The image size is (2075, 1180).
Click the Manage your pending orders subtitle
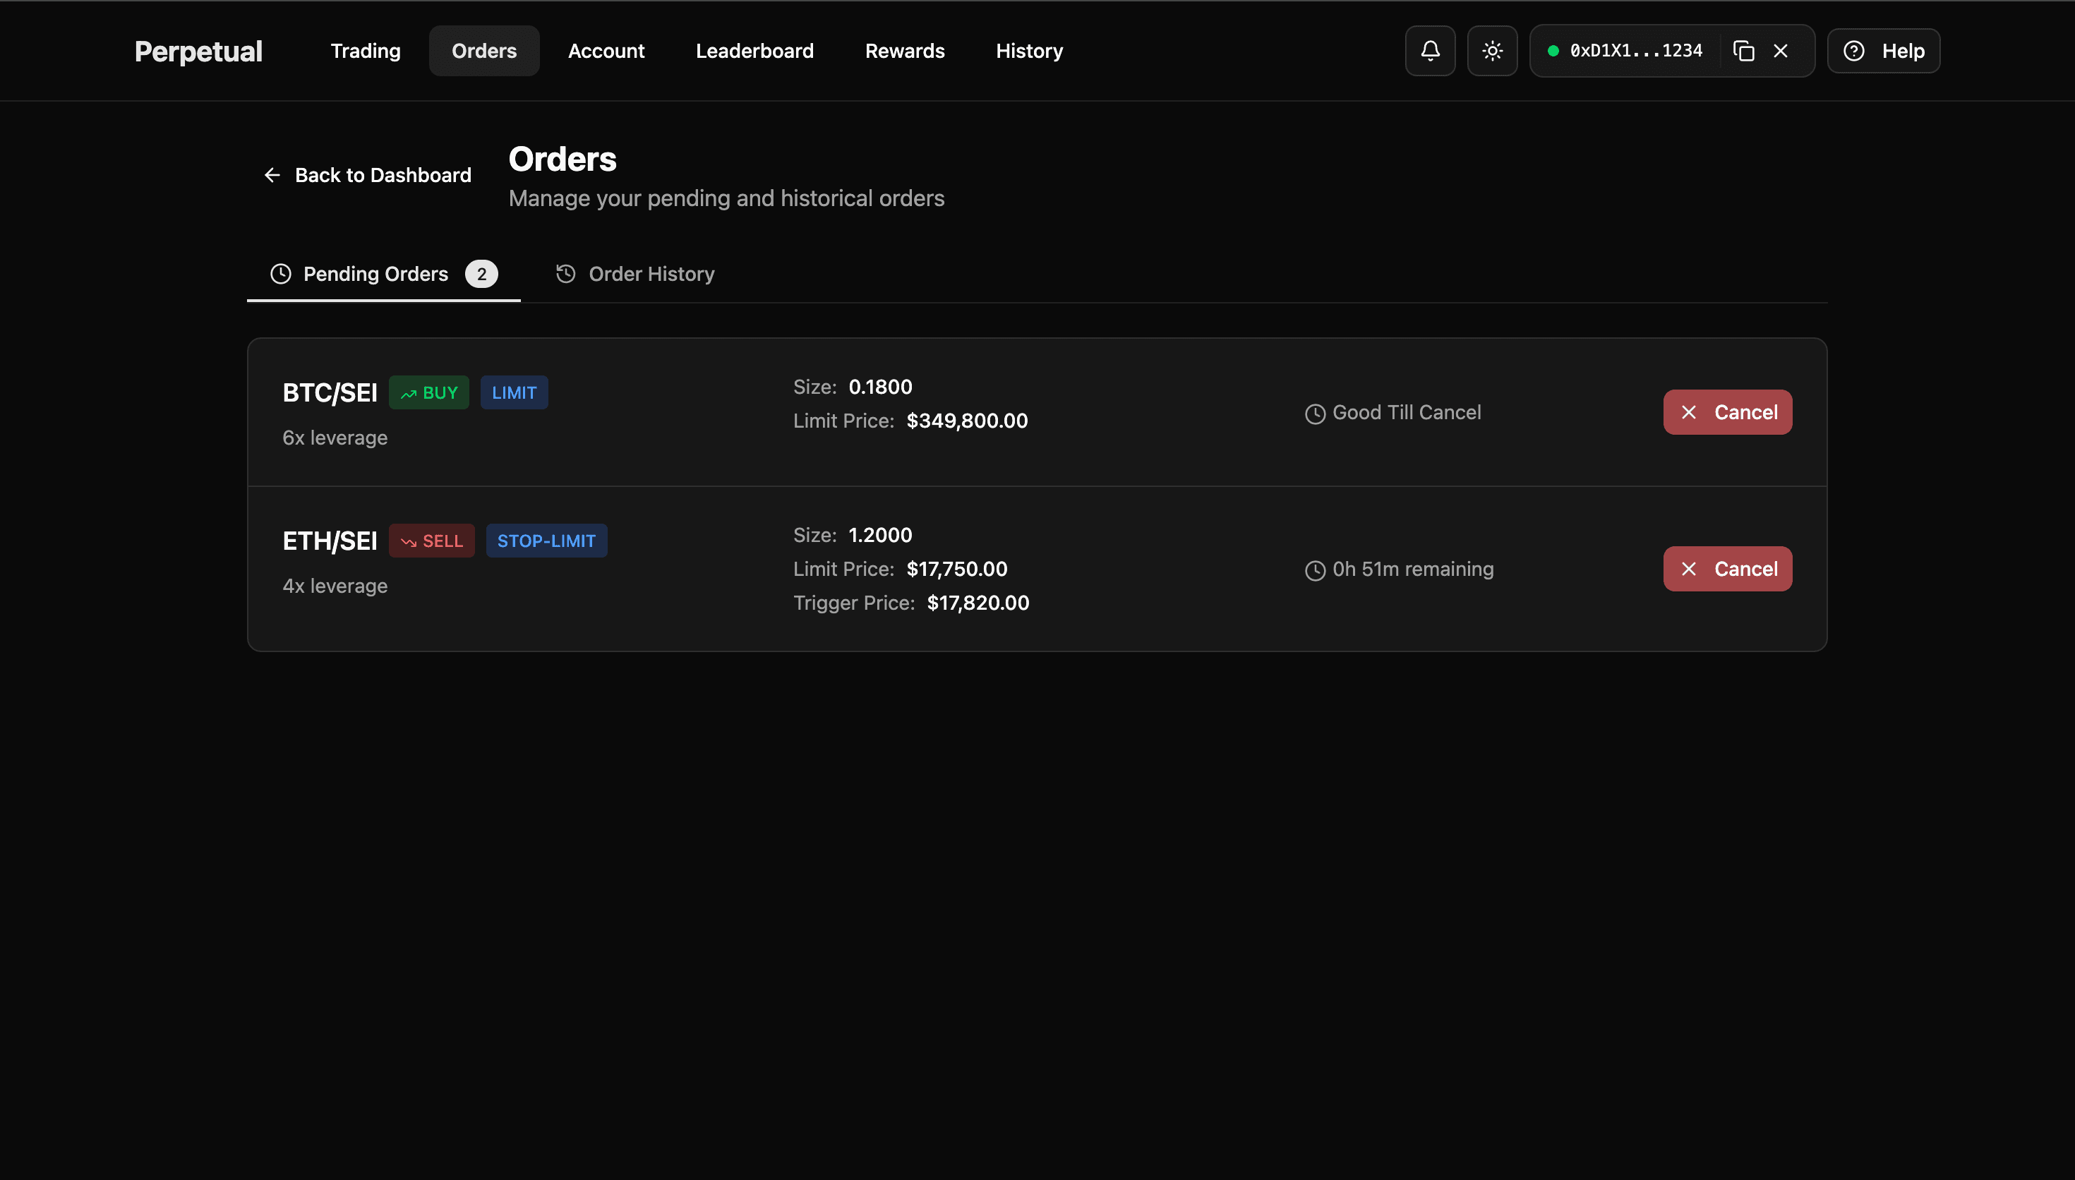pyautogui.click(x=727, y=198)
